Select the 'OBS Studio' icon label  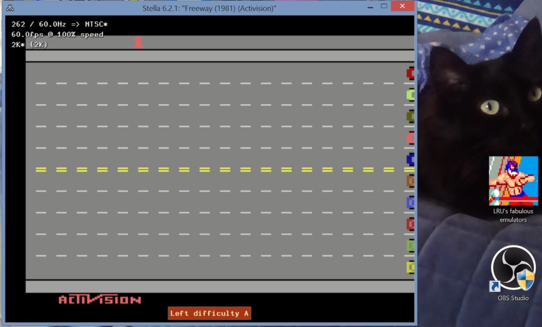[513, 298]
